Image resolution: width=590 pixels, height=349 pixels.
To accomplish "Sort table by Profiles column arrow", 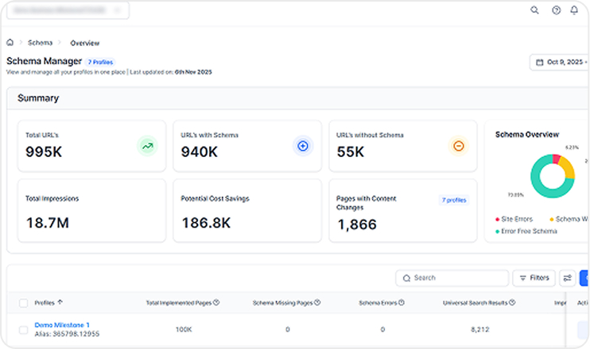I will click(x=60, y=302).
